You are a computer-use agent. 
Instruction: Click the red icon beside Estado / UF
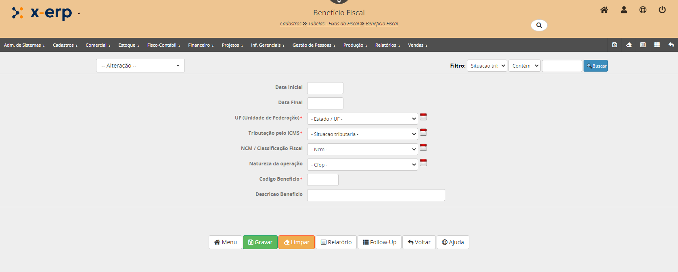click(423, 117)
